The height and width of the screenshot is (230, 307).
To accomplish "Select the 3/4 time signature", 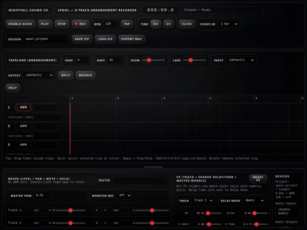I will pos(168,24).
